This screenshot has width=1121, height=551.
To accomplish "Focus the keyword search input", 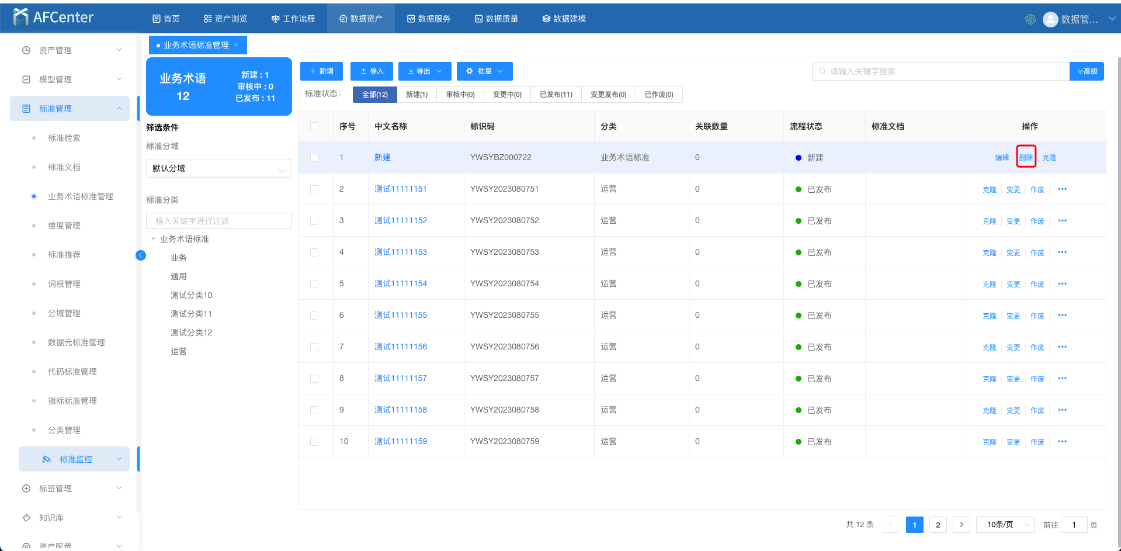I will (940, 71).
